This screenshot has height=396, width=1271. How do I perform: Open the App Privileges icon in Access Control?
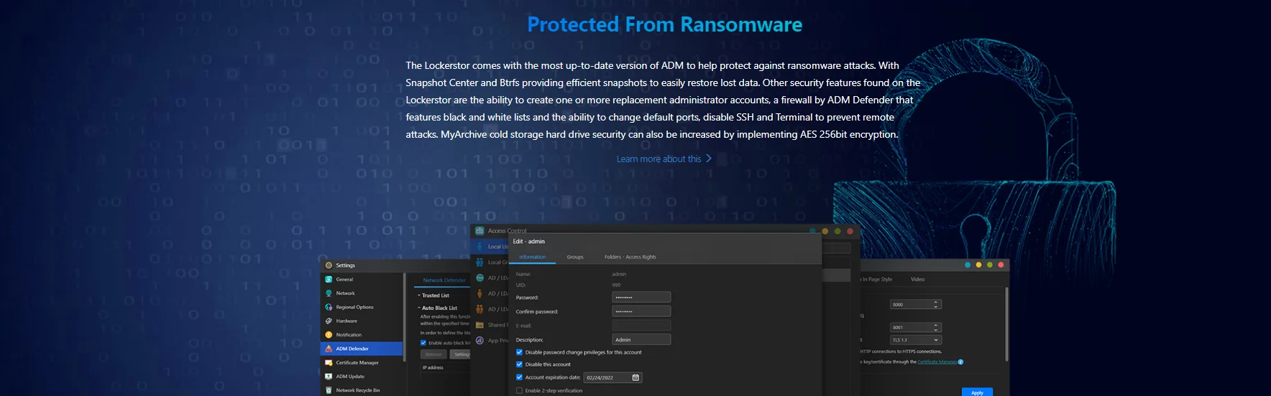[480, 340]
